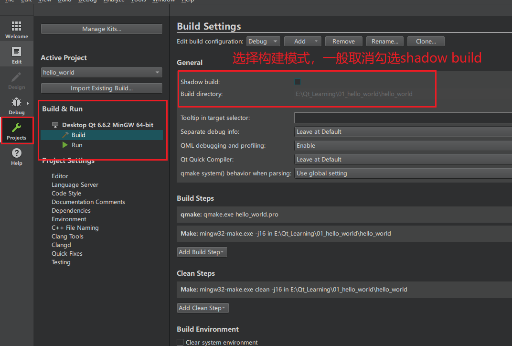Screen dimensions: 512x346
Task: Open the Add Build Step dropdown
Action: pyautogui.click(x=202, y=252)
